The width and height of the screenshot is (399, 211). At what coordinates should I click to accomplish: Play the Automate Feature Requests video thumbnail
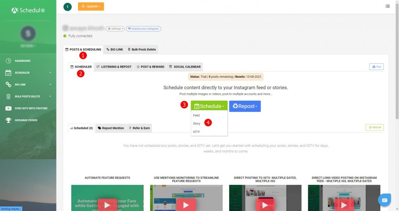(107, 204)
